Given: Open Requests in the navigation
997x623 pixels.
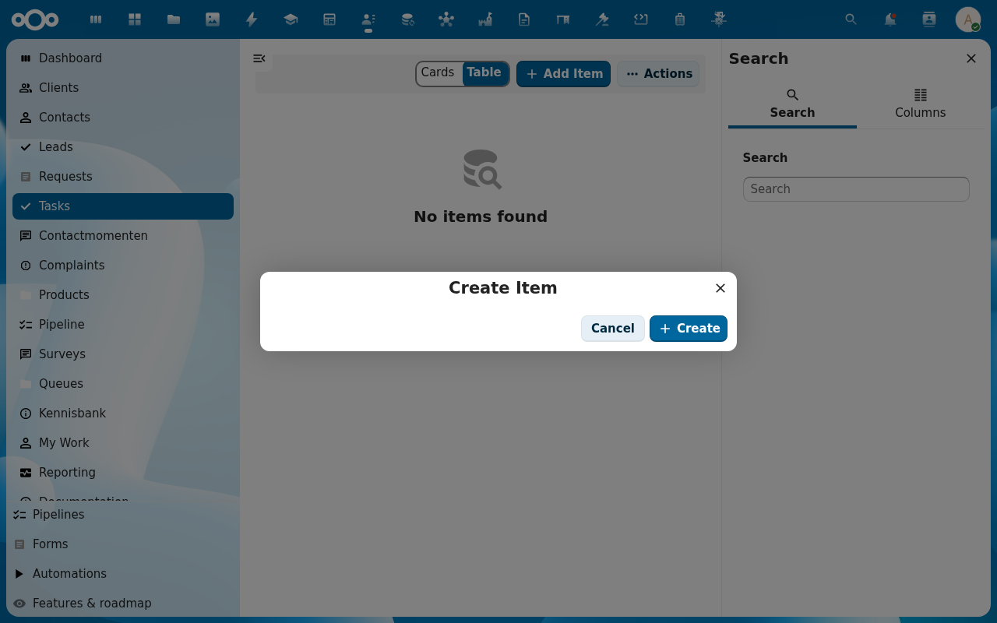Looking at the screenshot, I should point(123,177).
